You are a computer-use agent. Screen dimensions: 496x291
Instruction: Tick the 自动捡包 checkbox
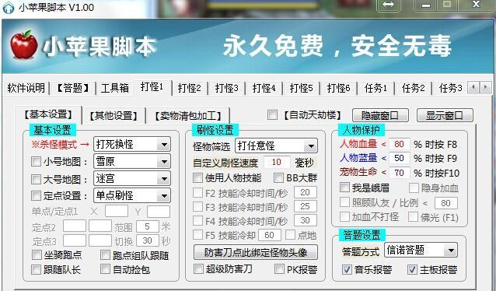click(105, 269)
